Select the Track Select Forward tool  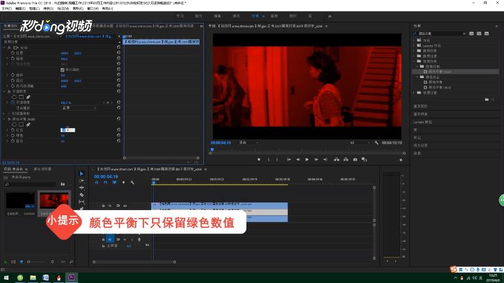coord(82,181)
